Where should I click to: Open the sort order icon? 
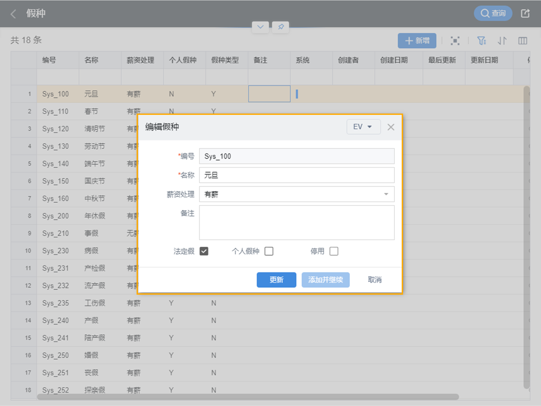pos(502,41)
